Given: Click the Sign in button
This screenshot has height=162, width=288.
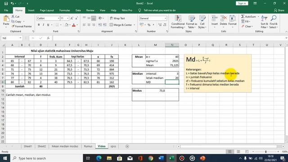Looking at the screenshot, I should click(x=242, y=3).
